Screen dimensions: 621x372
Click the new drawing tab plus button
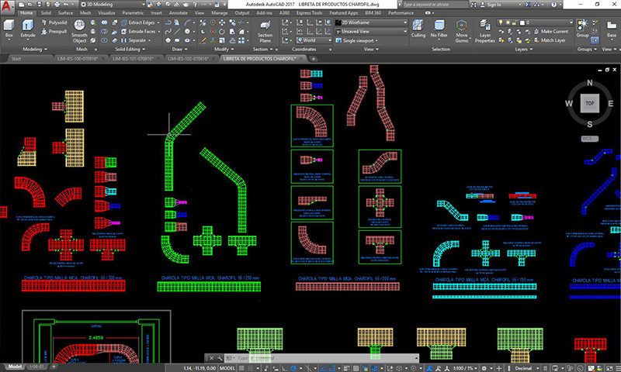(314, 59)
